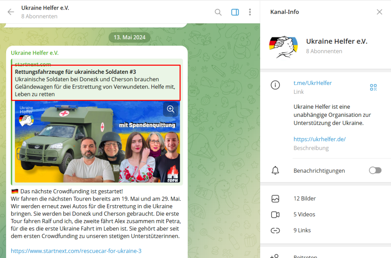This screenshot has width=391, height=258.
Task: Toggle the Benachrichtigungen switch
Action: click(375, 170)
